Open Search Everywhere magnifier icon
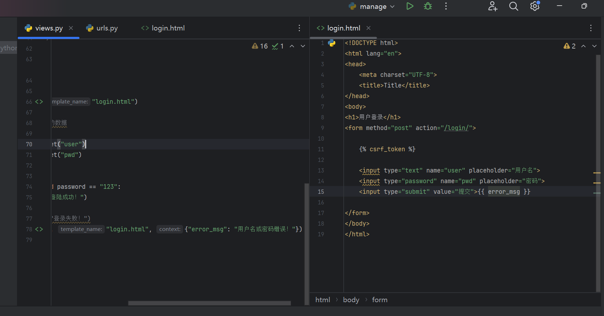 514,6
